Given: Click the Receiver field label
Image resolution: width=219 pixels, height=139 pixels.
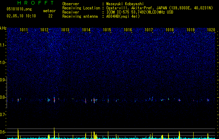Looking at the screenshot, I should pos(71,12).
